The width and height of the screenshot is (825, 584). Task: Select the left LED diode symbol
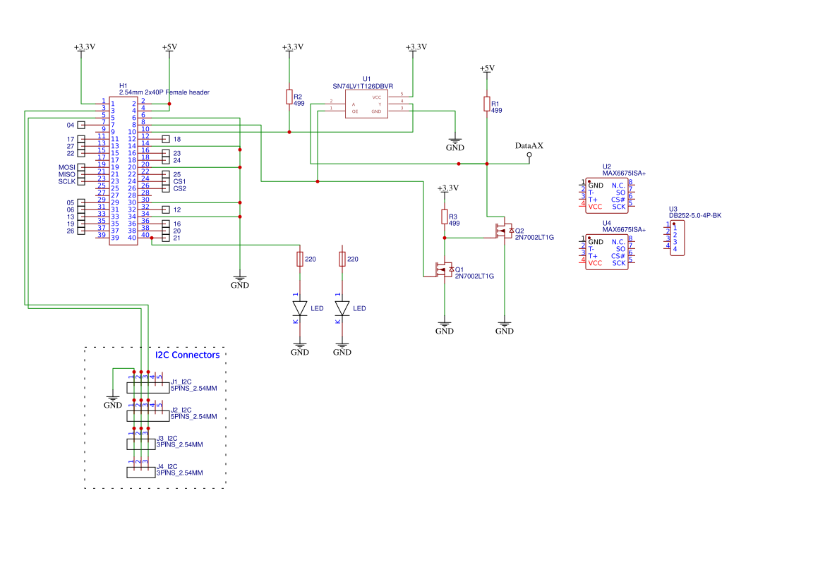pos(300,308)
